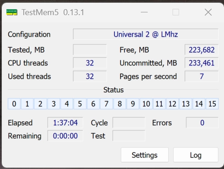Select status thread cell 13
This screenshot has width=224, height=169.
tap(186, 104)
